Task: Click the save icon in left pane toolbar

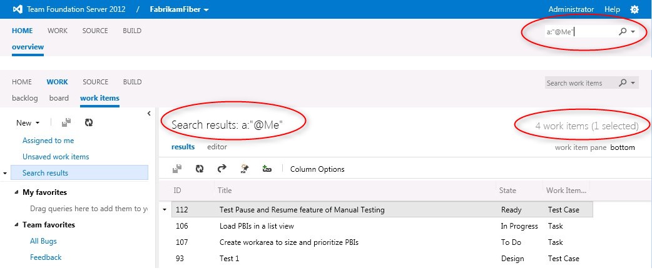Action: click(66, 122)
